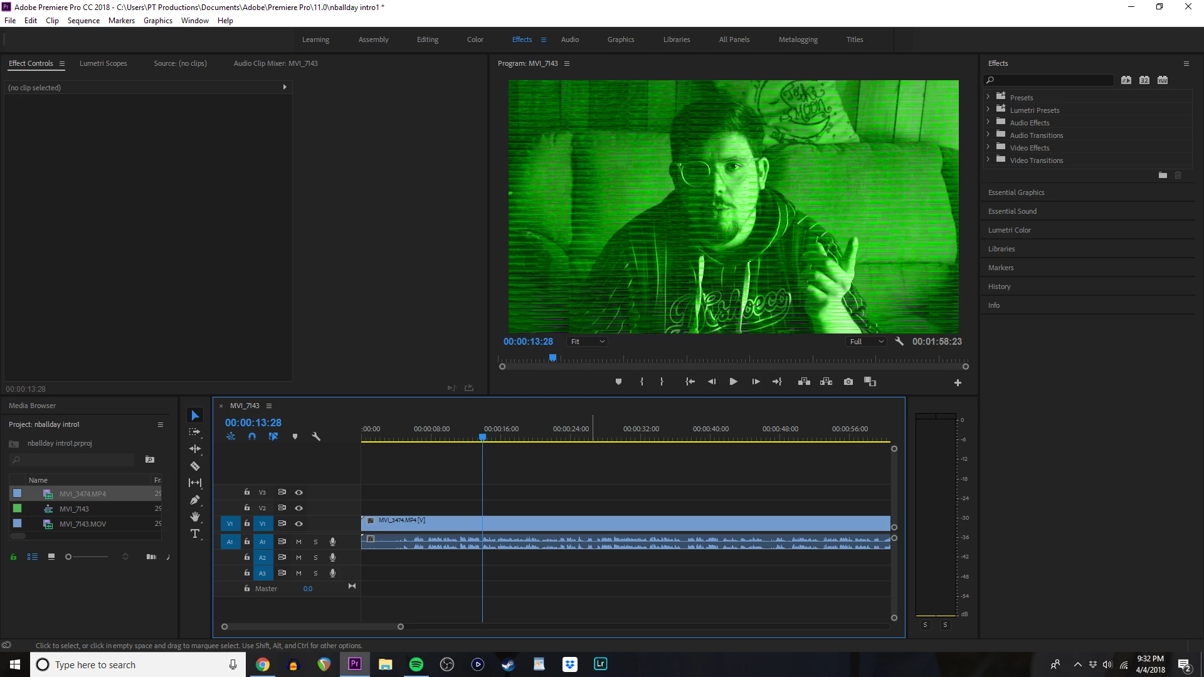Select the Type tool
The image size is (1204, 677).
click(195, 533)
